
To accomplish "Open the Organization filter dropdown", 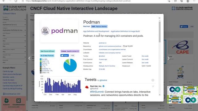I will (14, 46).
